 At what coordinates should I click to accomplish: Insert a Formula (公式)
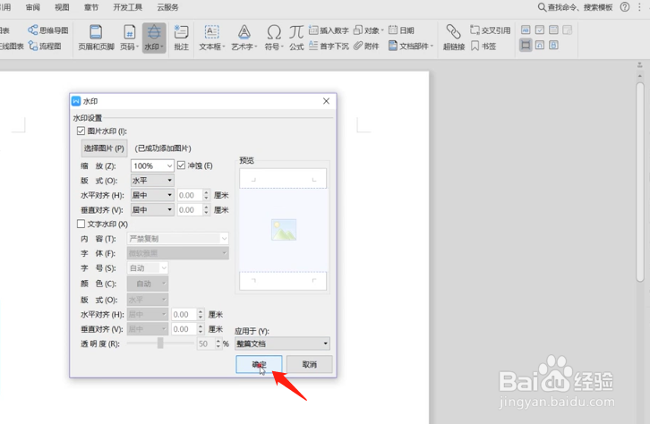(296, 38)
